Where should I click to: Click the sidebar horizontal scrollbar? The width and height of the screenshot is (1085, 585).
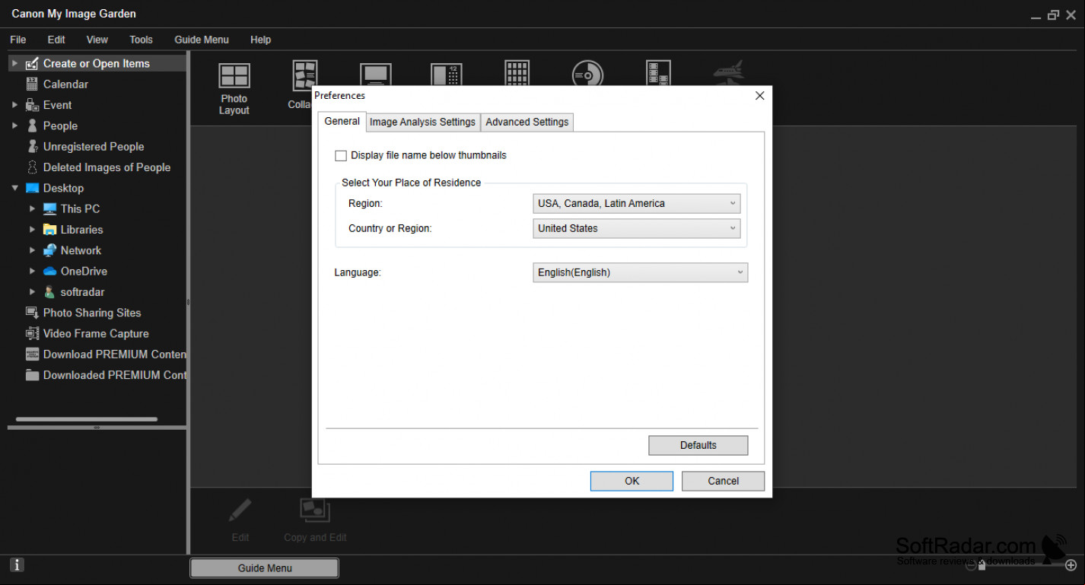coord(87,419)
